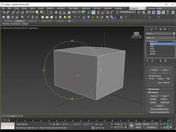This screenshot has height=132, width=176.
Task: Open the Workspaces dropdown
Action: coord(165,8)
